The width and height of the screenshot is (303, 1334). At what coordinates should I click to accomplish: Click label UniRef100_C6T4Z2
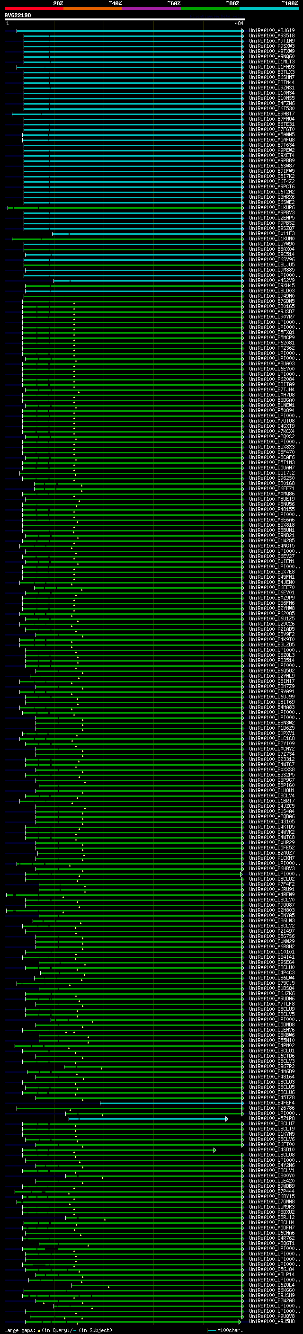(x=272, y=181)
